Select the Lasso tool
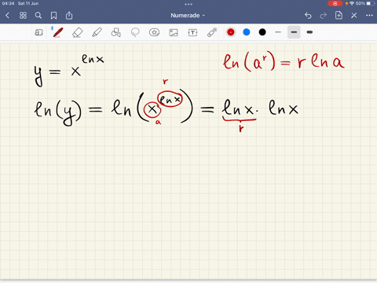 (x=135, y=32)
